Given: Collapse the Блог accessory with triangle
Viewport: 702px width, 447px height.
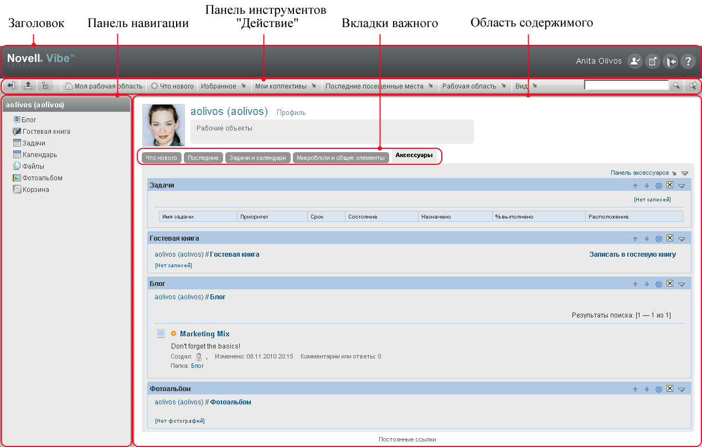Looking at the screenshot, I should tap(682, 284).
